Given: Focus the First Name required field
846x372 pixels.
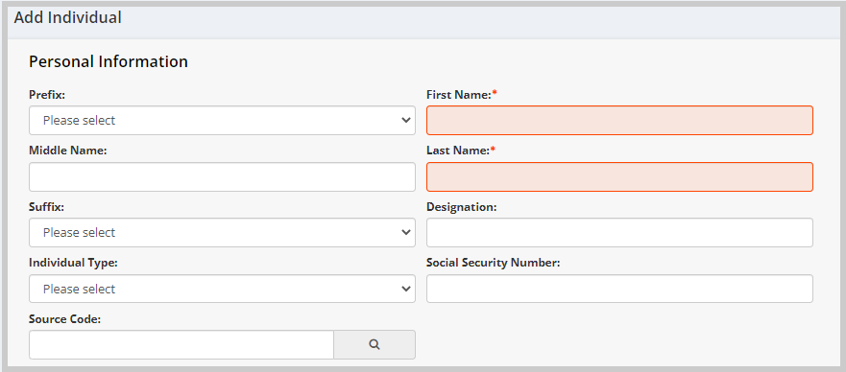Looking at the screenshot, I should (x=619, y=121).
